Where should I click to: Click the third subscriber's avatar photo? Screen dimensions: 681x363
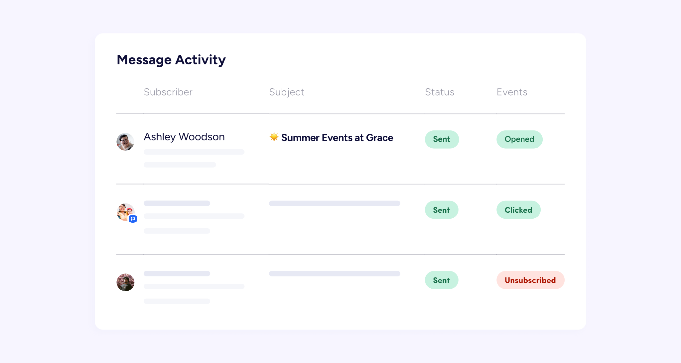(x=125, y=282)
